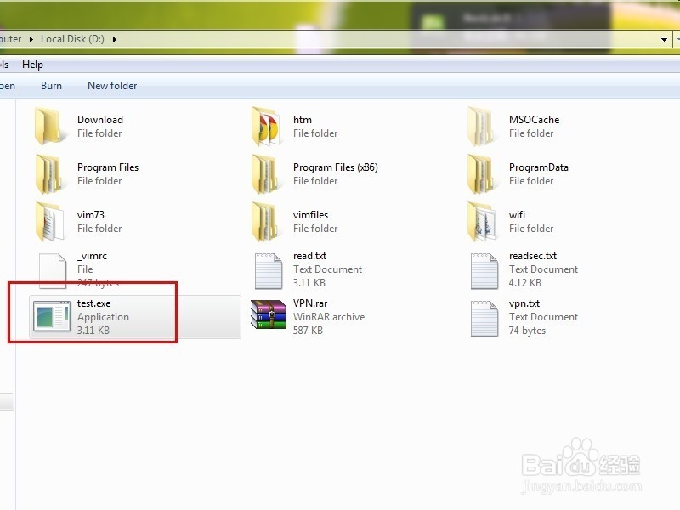
Task: Click the read.txt file name
Action: tap(309, 256)
